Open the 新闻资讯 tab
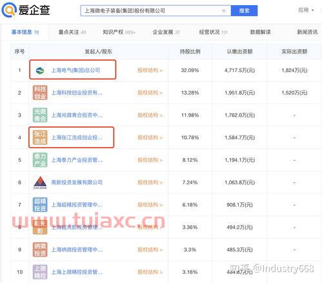Screen dimensions: 322x283 pos(307,32)
